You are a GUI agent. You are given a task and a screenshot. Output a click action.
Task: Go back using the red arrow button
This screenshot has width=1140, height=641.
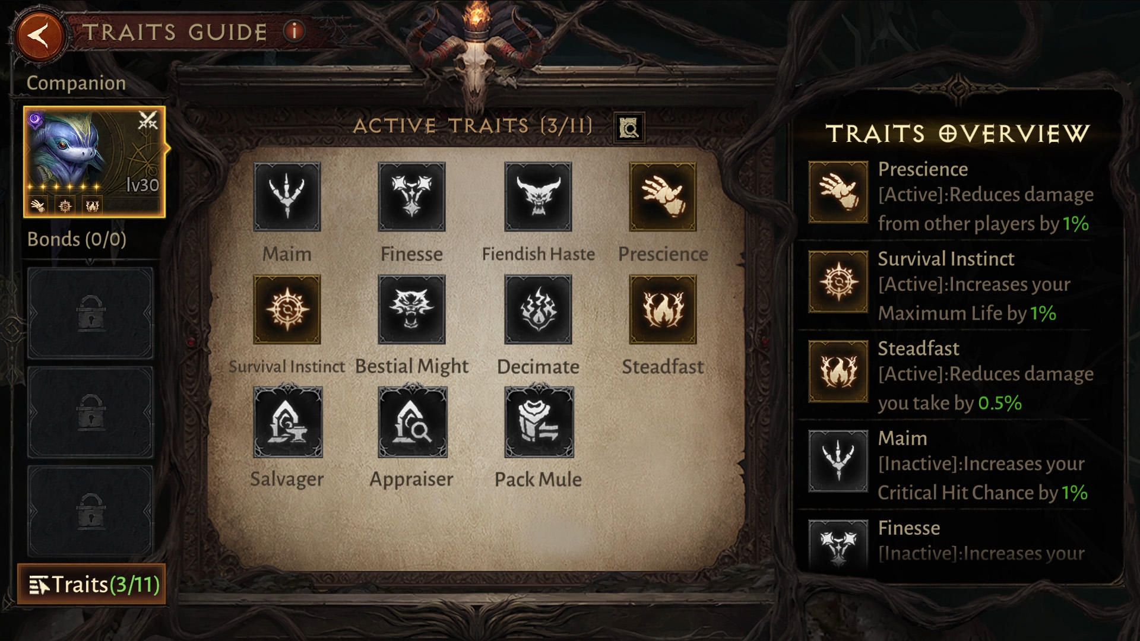point(40,36)
